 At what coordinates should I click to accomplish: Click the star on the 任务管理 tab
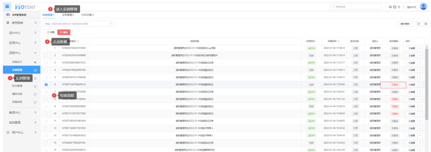pyautogui.click(x=74, y=15)
